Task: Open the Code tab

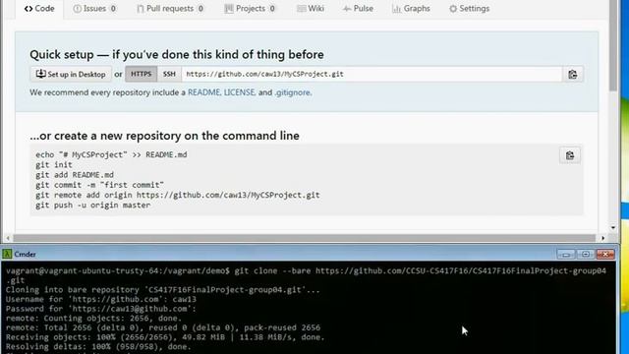Action: click(39, 9)
